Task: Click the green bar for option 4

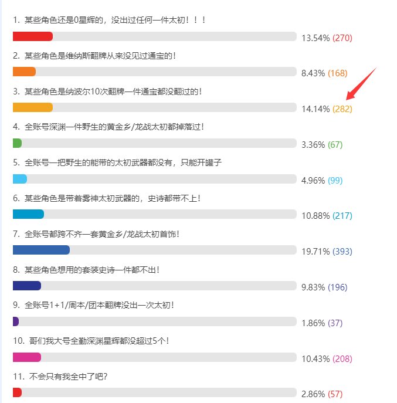Action: pyautogui.click(x=17, y=143)
